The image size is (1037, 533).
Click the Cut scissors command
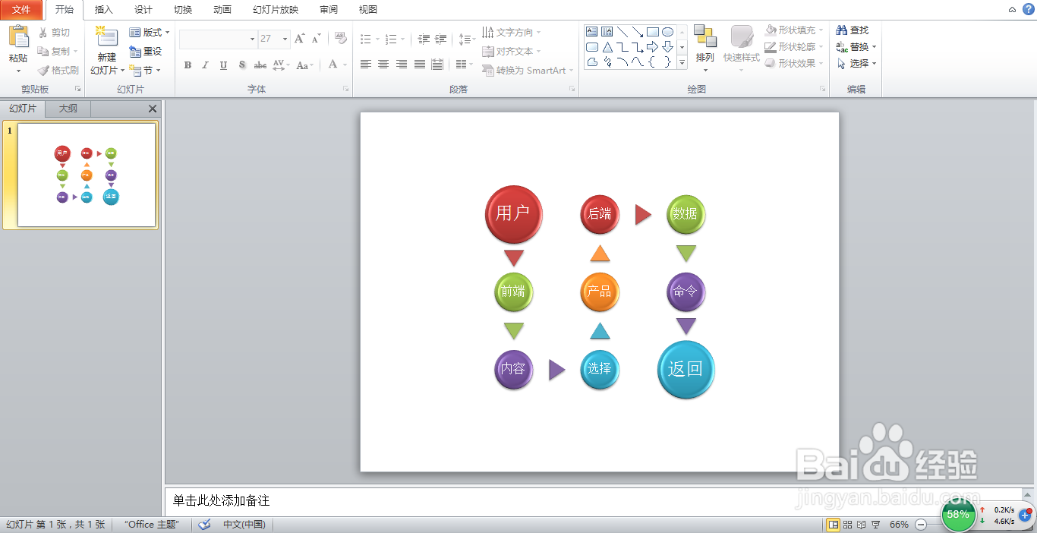(x=54, y=33)
